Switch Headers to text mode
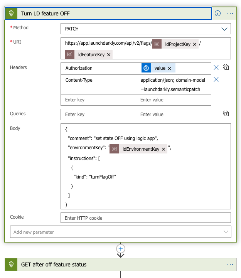 tap(226, 67)
